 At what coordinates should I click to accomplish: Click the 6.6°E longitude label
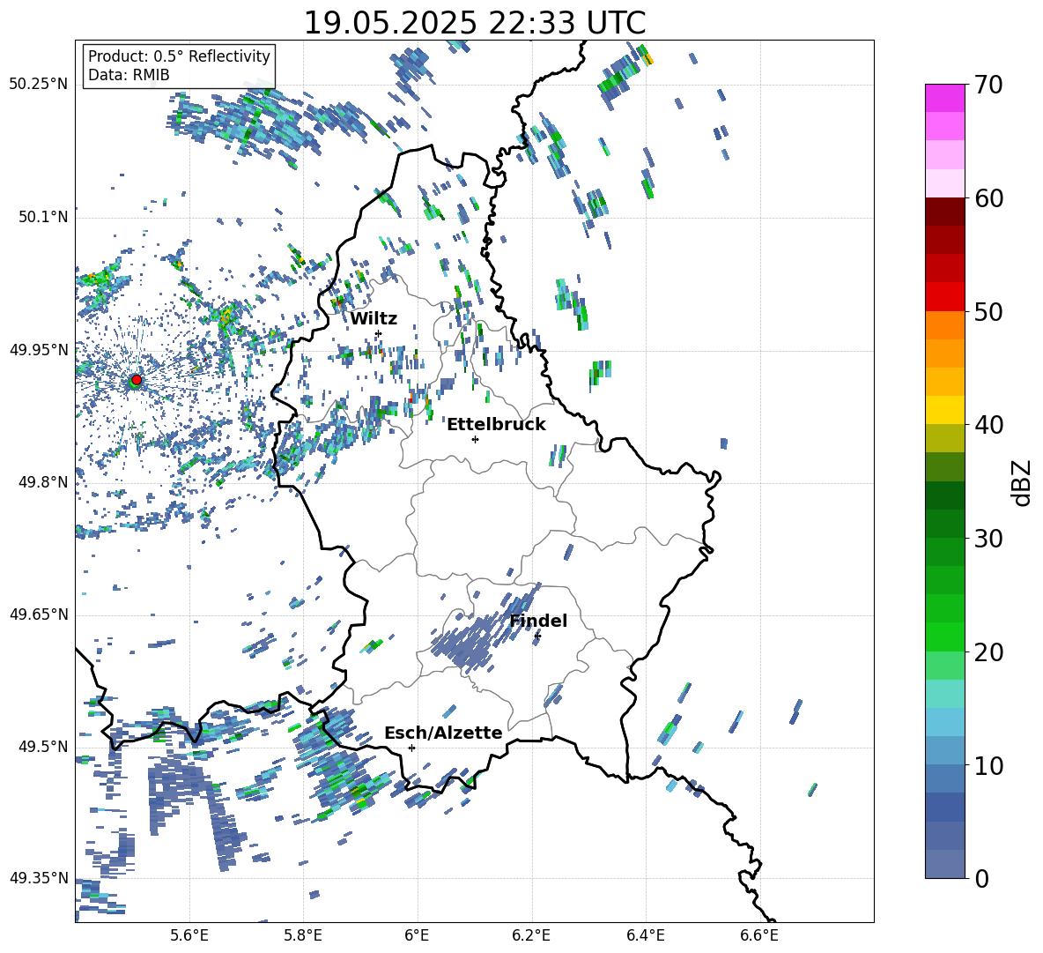[759, 936]
